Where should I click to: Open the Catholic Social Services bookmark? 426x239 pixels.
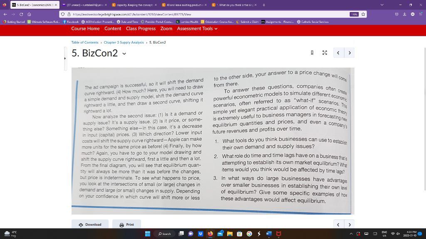click(313, 22)
